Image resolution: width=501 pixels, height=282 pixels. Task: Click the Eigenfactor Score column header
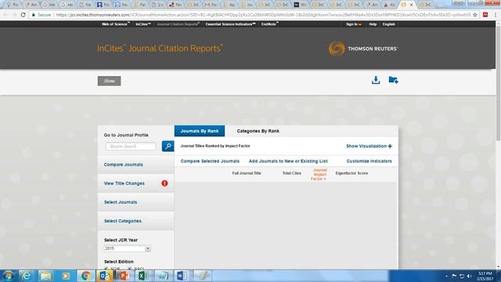click(x=351, y=173)
